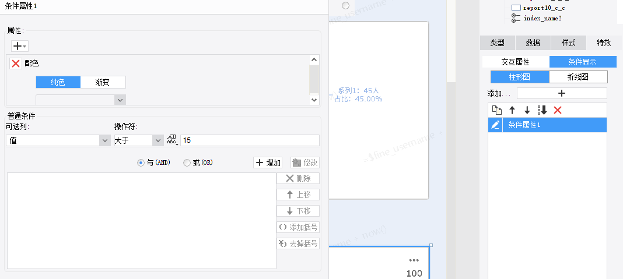Click the radio button at canvas top
The width and height of the screenshot is (623, 279).
click(x=346, y=5)
